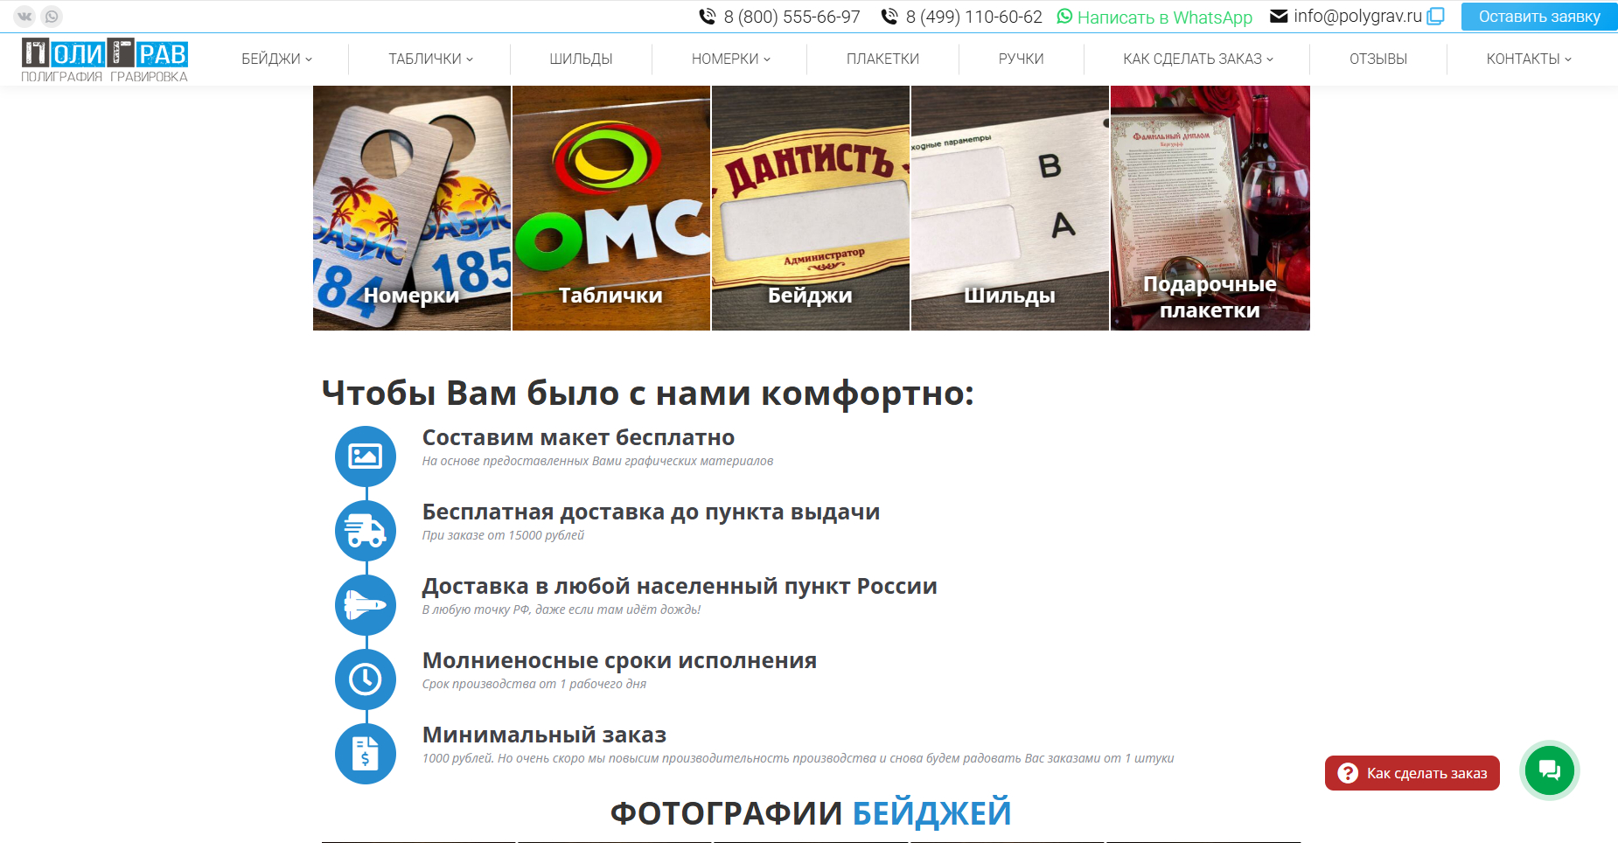Screen dimensions: 1618x843
Task: Expand the КОНТАКТЫ menu dropdown
Action: coord(1529,59)
